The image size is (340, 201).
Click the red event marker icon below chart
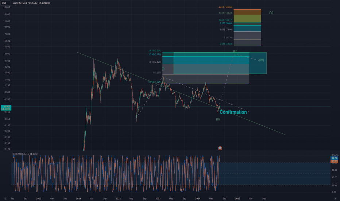(x=220, y=148)
